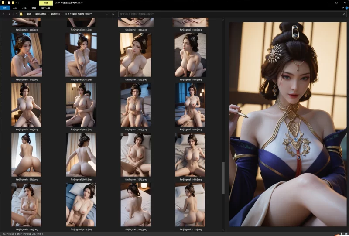Screen dimensions: 349x236
Task: Click the Refresh button beside the address bar
Action: pos(114,14)
